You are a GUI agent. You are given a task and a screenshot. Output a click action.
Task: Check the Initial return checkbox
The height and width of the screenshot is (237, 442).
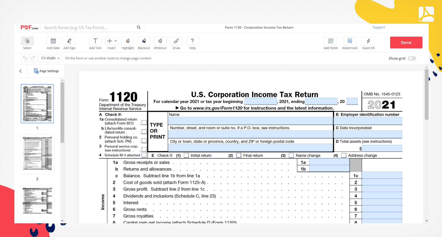pos(186,155)
